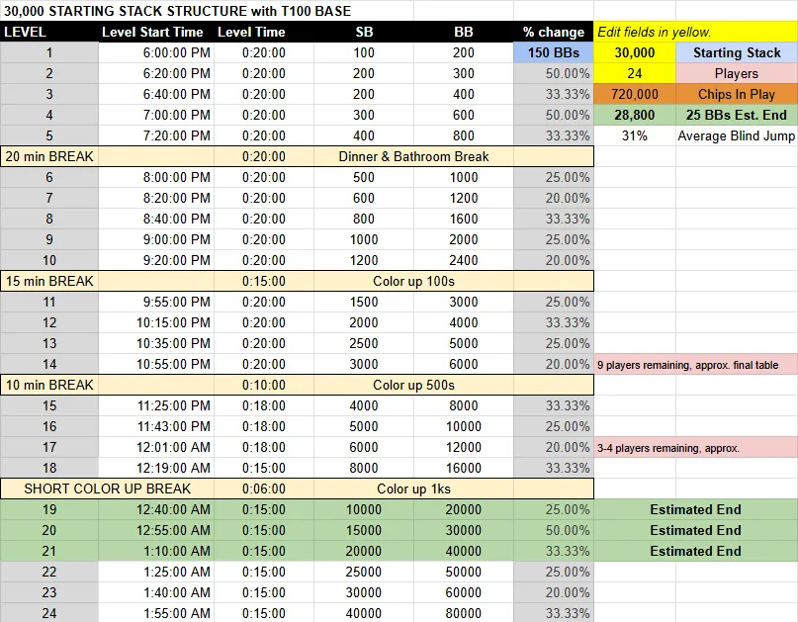Select the Chips In Play value 720,000
The width and height of the screenshot is (798, 622).
point(634,94)
